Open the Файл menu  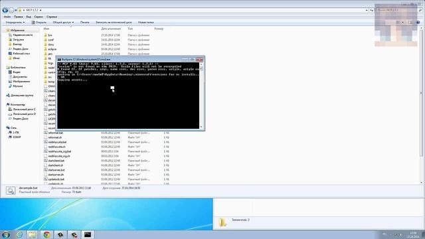click(7, 17)
